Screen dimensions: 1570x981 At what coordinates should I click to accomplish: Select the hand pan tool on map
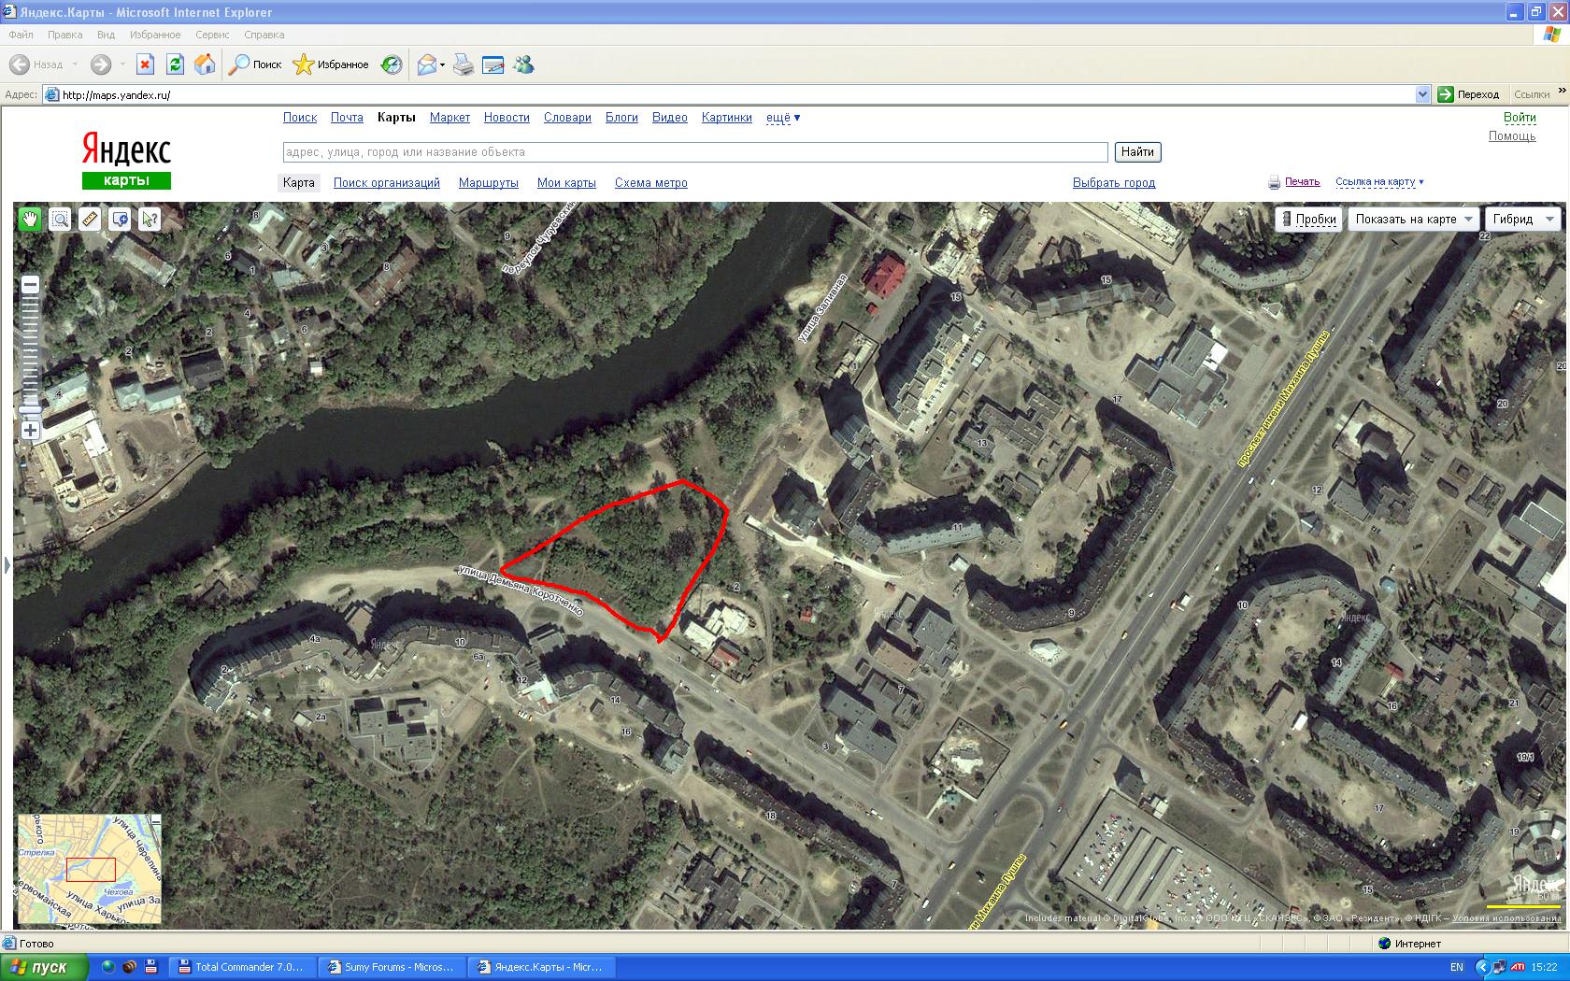coord(30,219)
